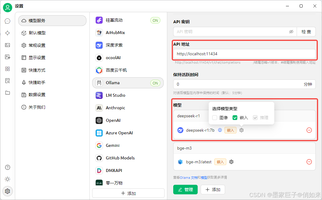
Task: Click 添加 button beside 管理
Action: pyautogui.click(x=213, y=190)
